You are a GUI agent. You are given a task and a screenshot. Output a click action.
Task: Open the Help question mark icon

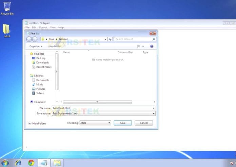click(152, 46)
